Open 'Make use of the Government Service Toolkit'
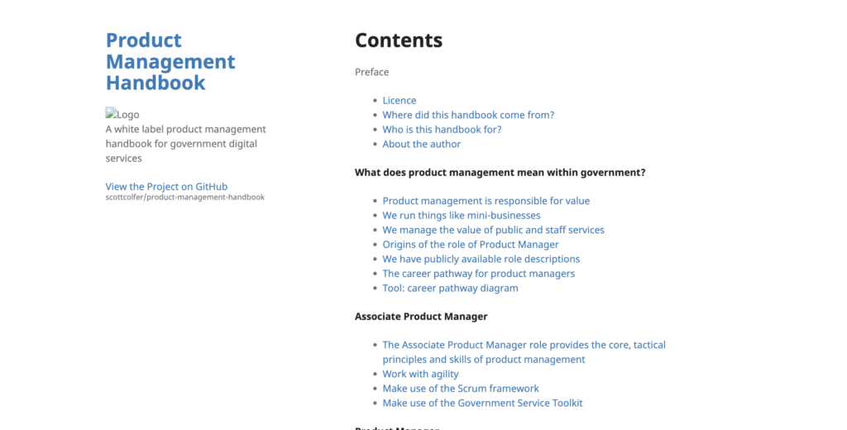Image resolution: width=847 pixels, height=430 pixels. tap(482, 403)
